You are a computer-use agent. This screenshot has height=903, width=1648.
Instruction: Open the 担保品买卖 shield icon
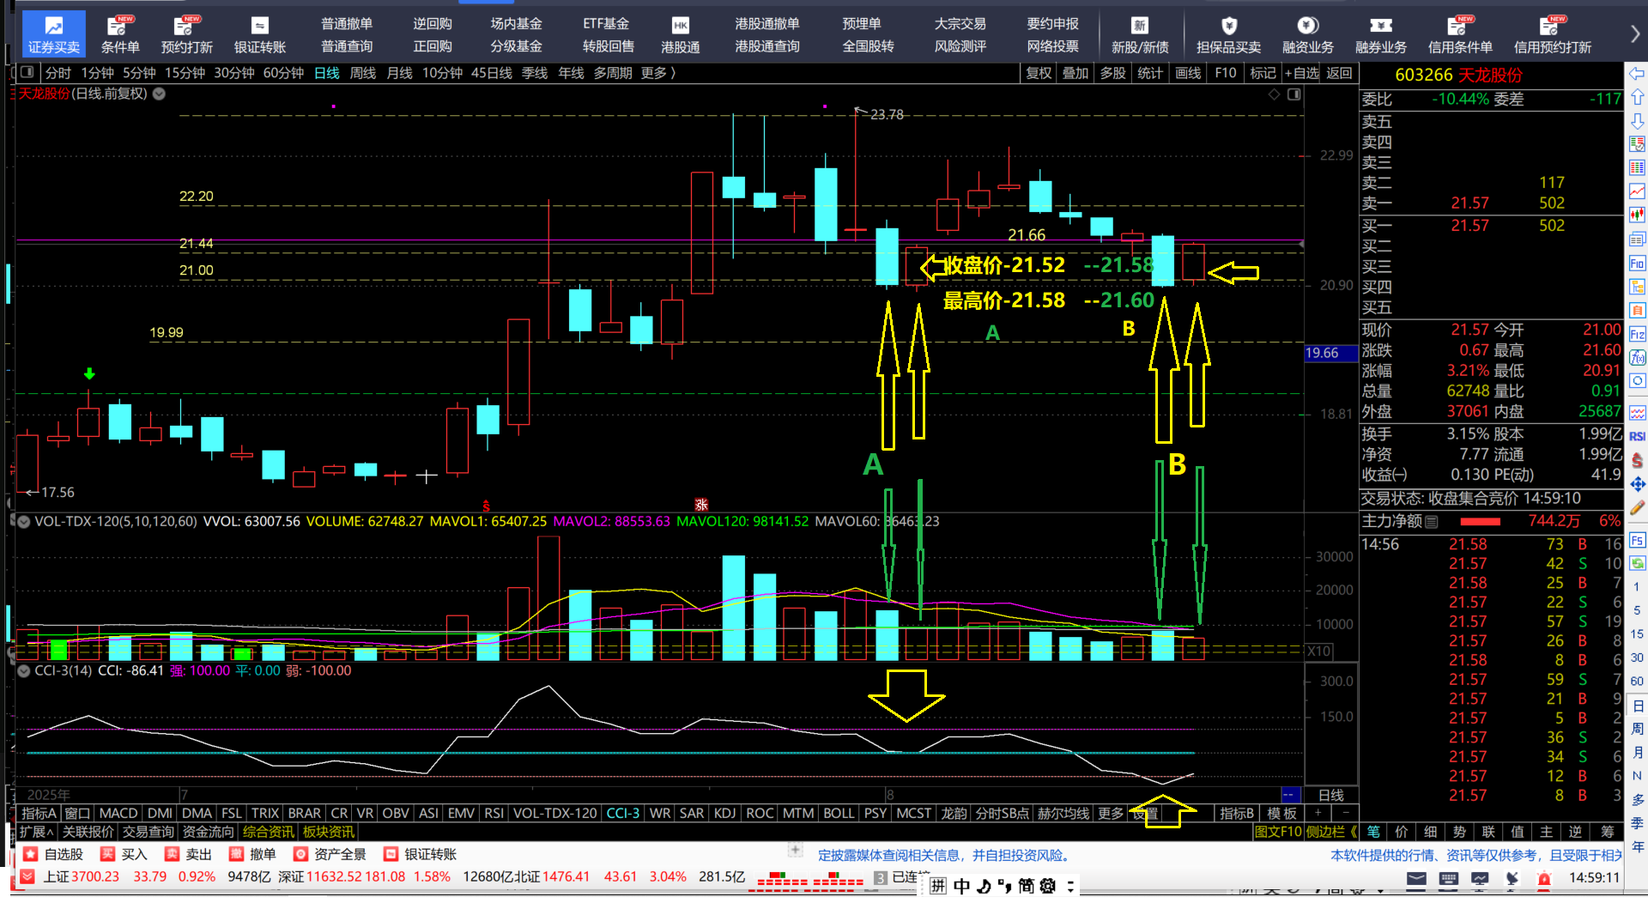[x=1229, y=34]
